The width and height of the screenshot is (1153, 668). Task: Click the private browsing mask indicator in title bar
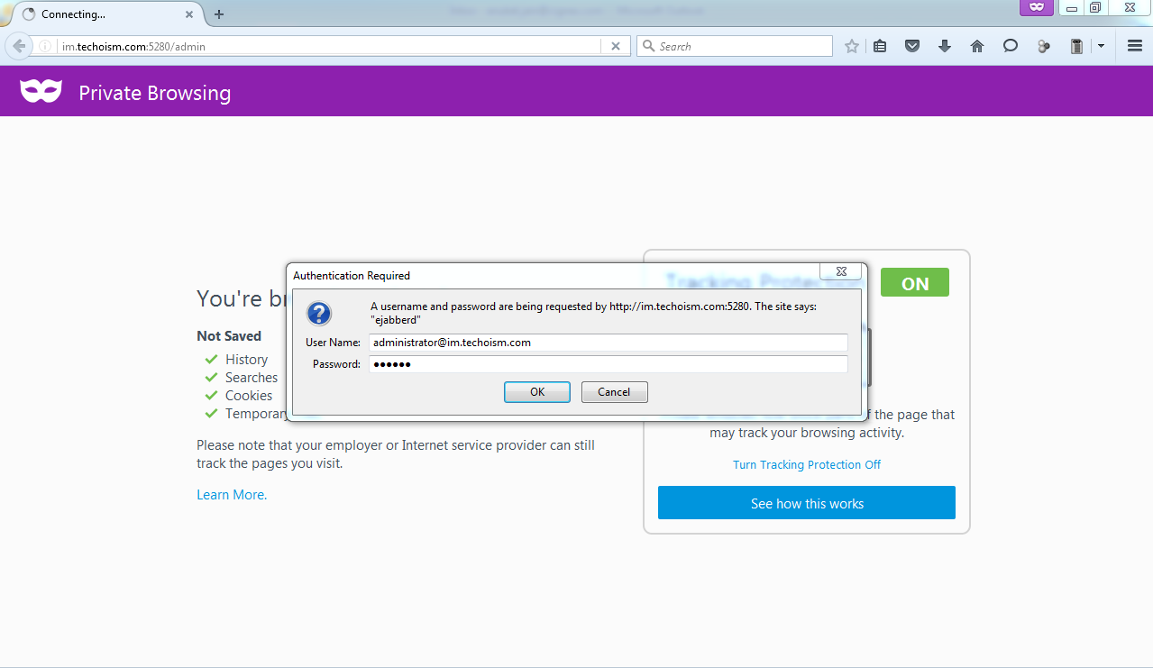[x=1037, y=7]
